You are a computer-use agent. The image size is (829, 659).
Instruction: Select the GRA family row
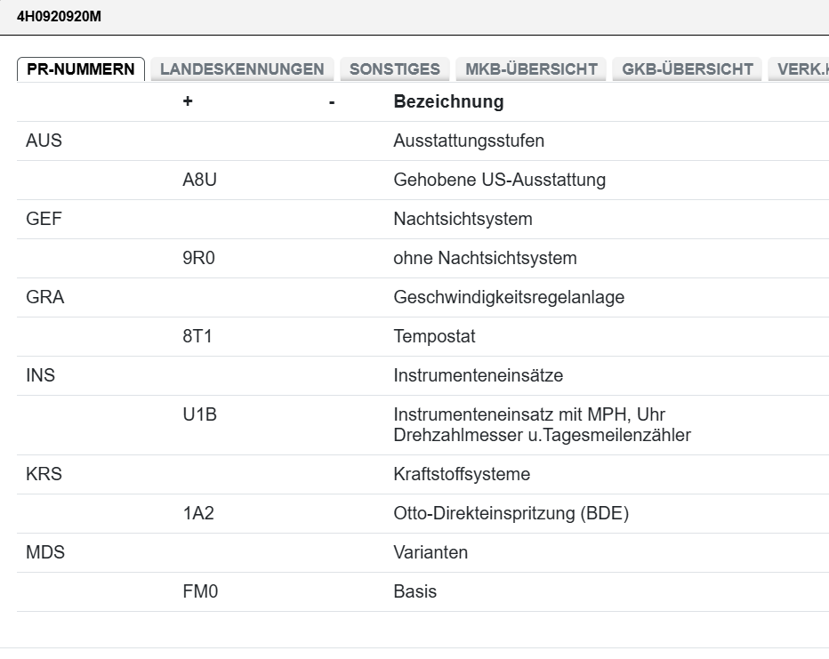[x=45, y=297]
